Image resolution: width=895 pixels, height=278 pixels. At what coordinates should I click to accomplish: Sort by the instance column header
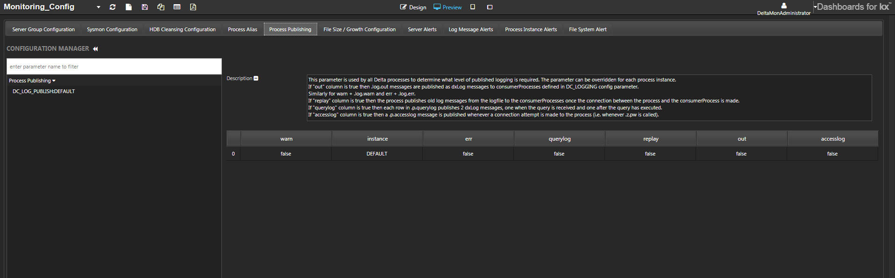(377, 139)
